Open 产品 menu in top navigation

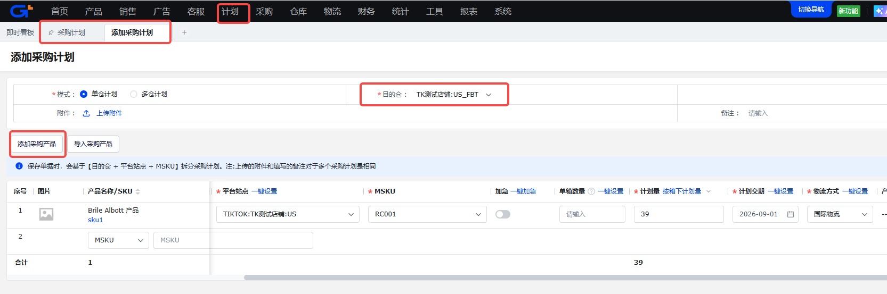click(94, 11)
